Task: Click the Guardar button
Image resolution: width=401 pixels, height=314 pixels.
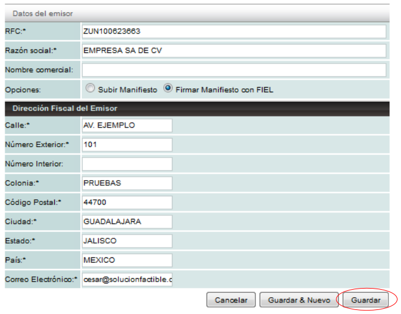Action: point(366,300)
